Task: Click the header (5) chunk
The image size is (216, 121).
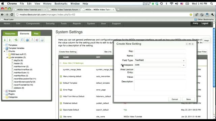Action: coord(18,64)
